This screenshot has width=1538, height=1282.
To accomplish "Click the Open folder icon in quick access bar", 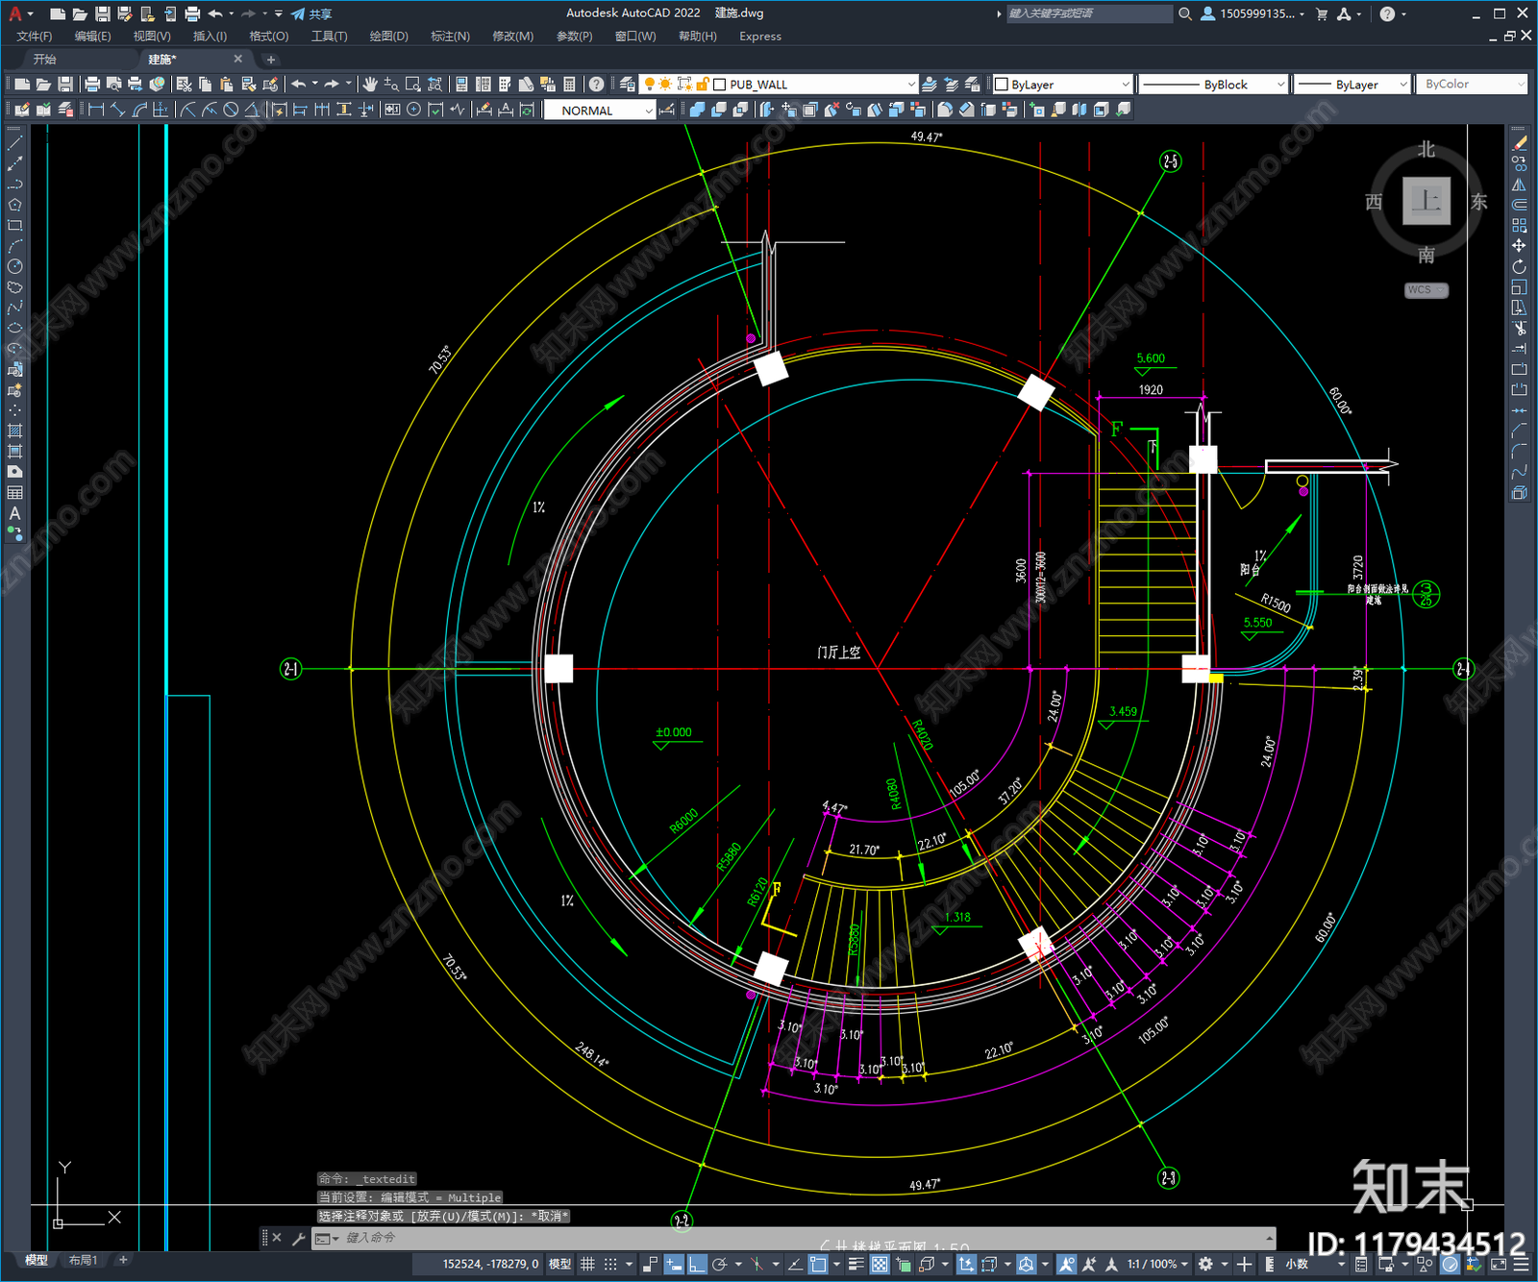I will coord(79,13).
